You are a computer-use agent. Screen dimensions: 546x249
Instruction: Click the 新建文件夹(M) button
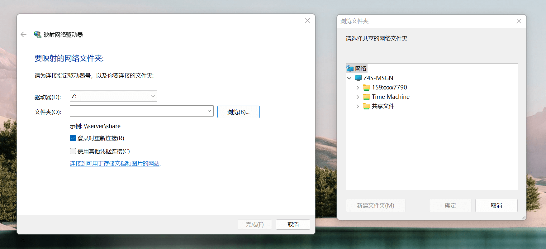(376, 206)
